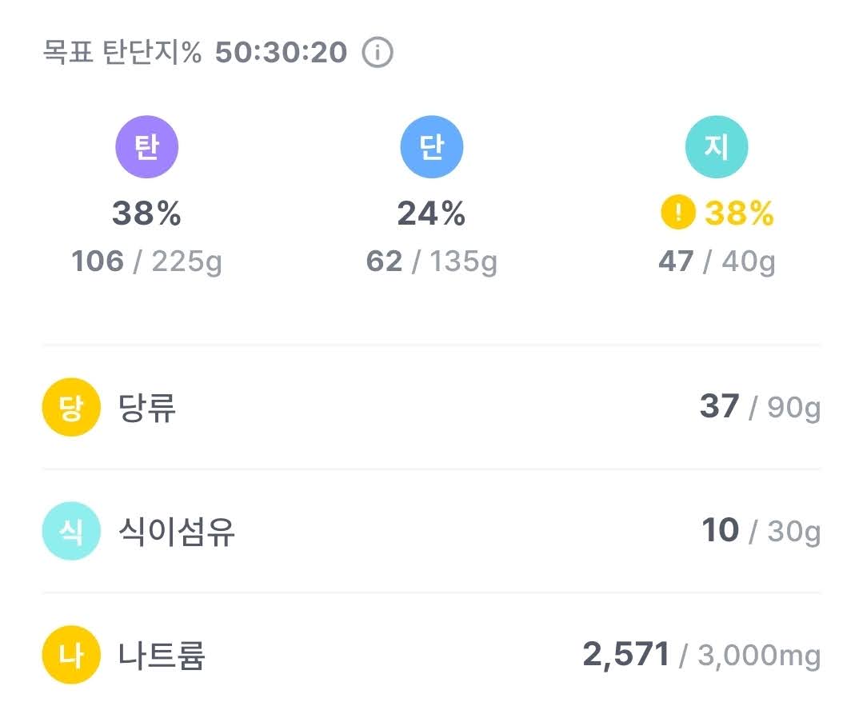This screenshot has height=710, width=863.
Task: Open the 식이섬유 dietary fiber row
Action: (x=432, y=531)
